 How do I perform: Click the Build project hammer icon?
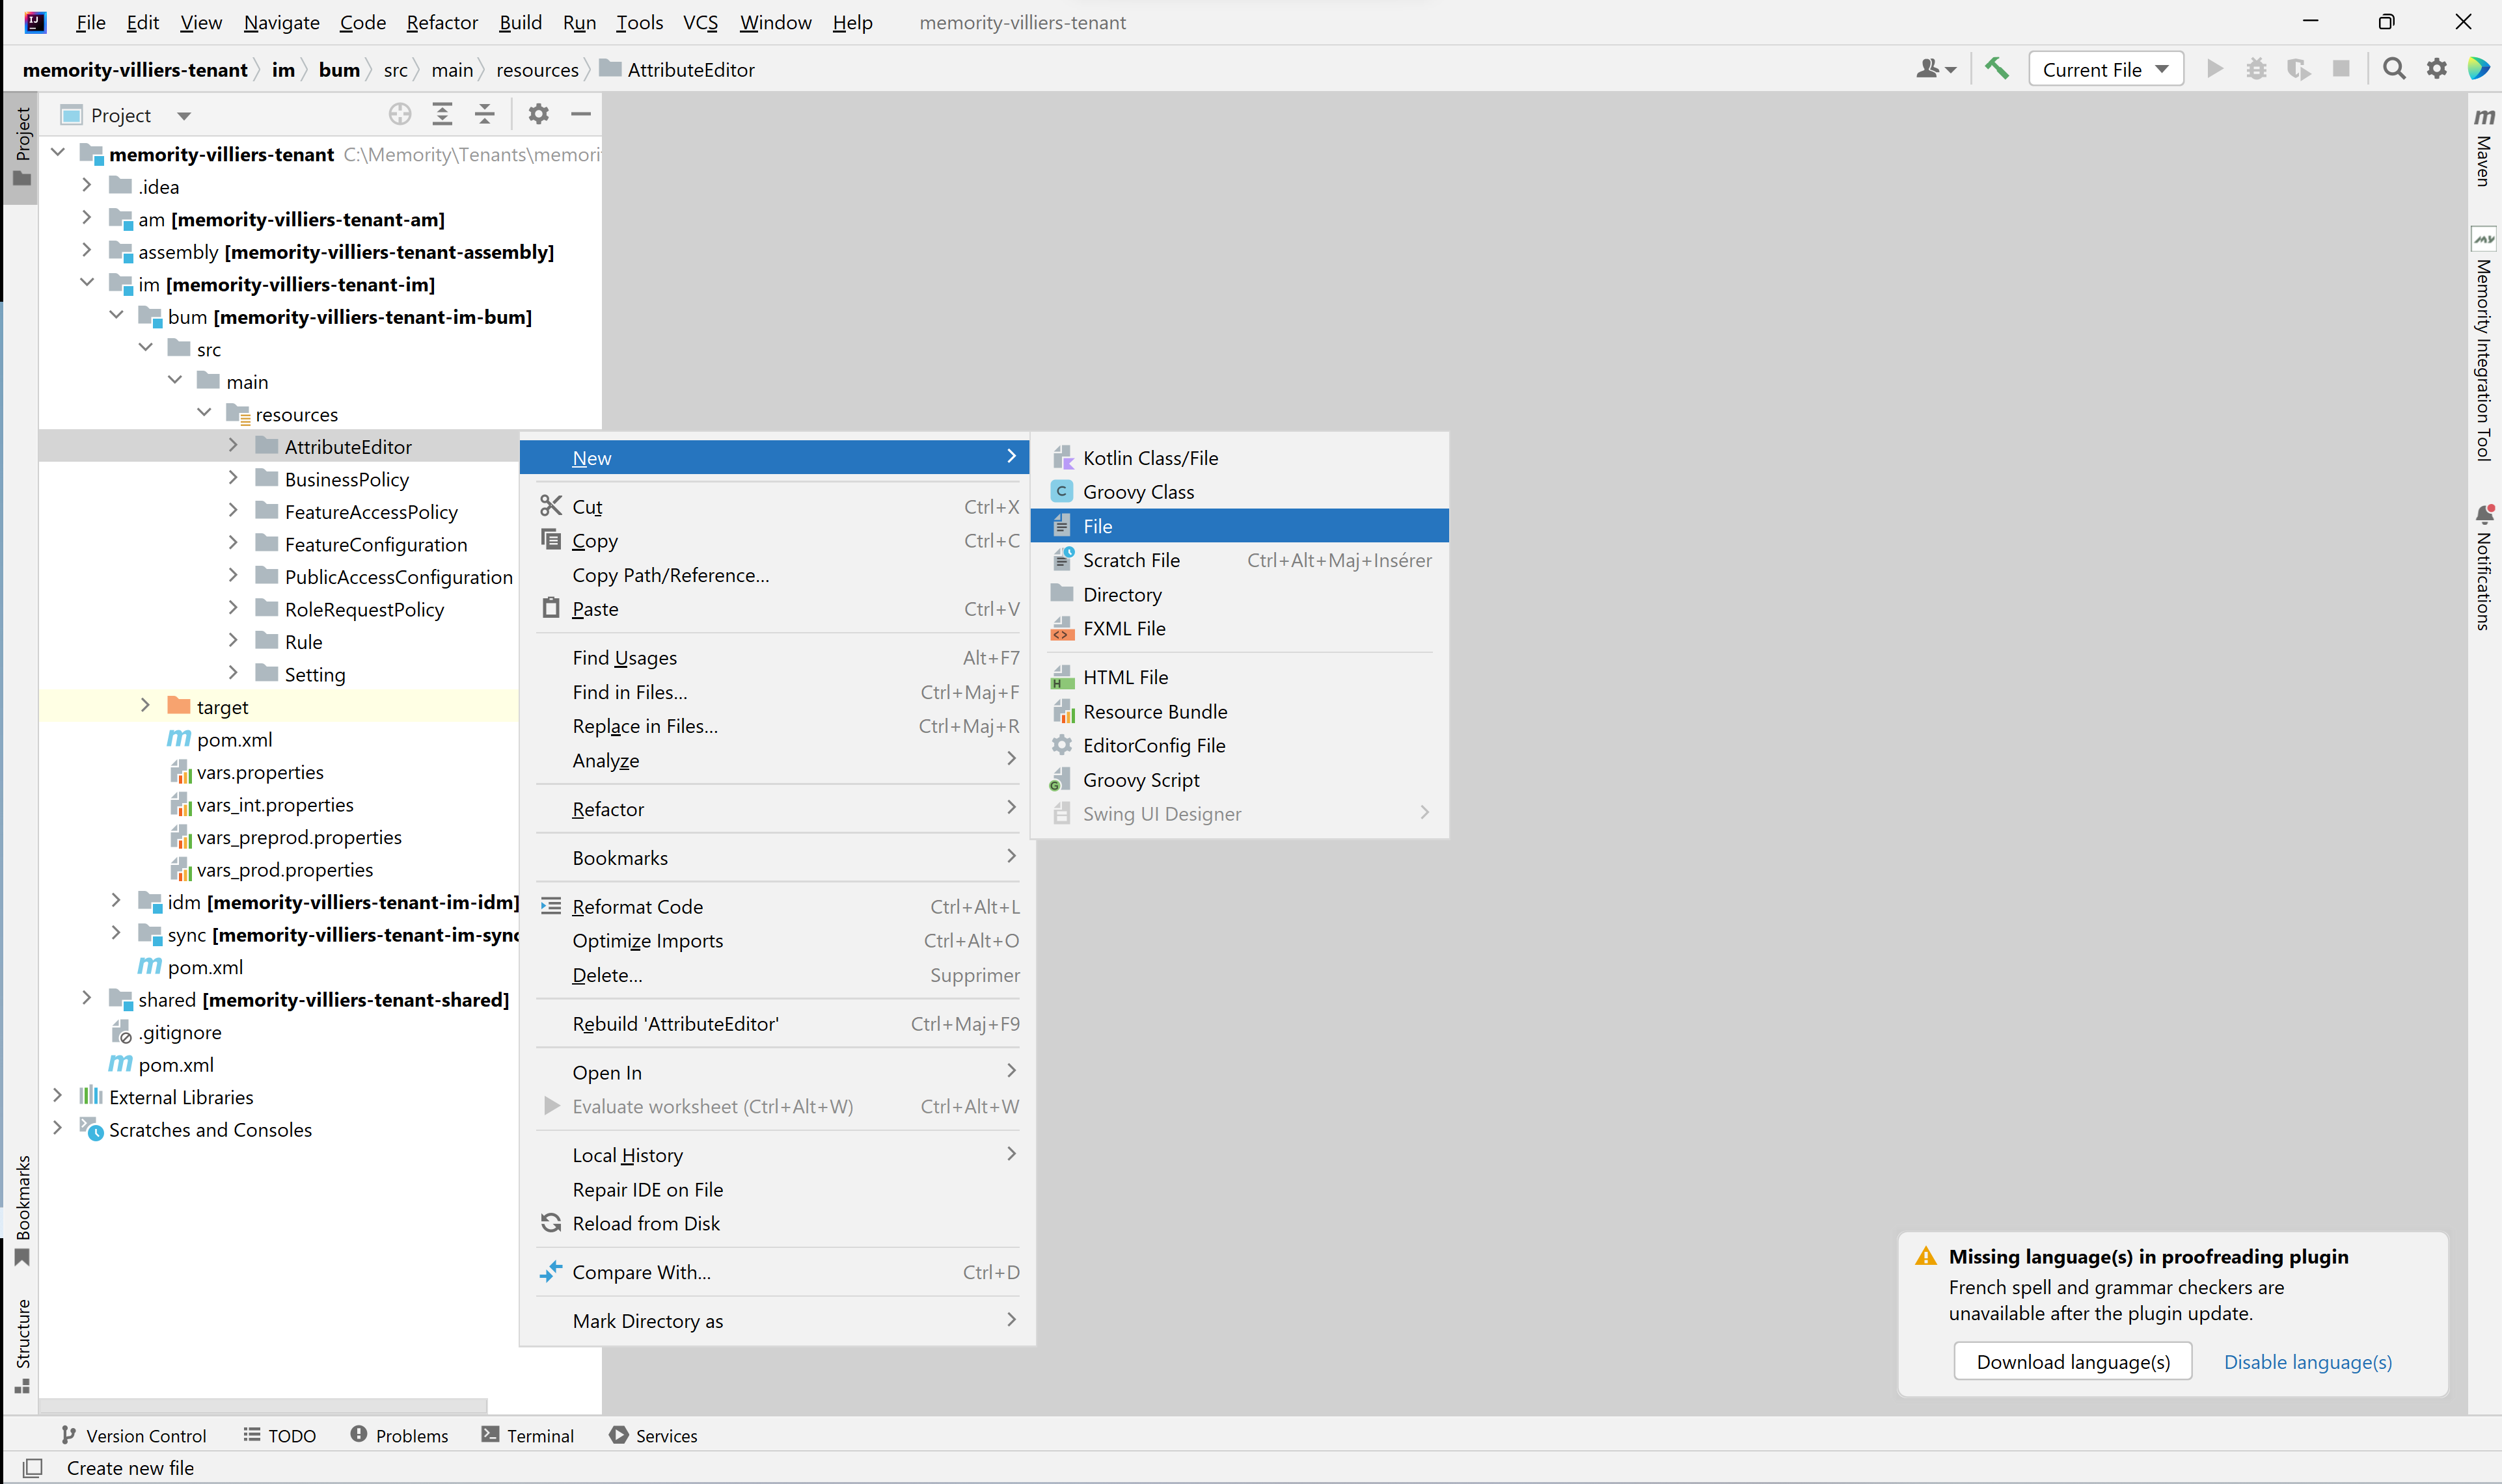point(1996,69)
